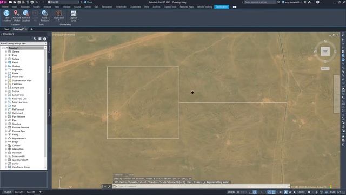The width and height of the screenshot is (346, 195).
Task: Open the Analyze ribbon tab
Action: coord(47,7)
